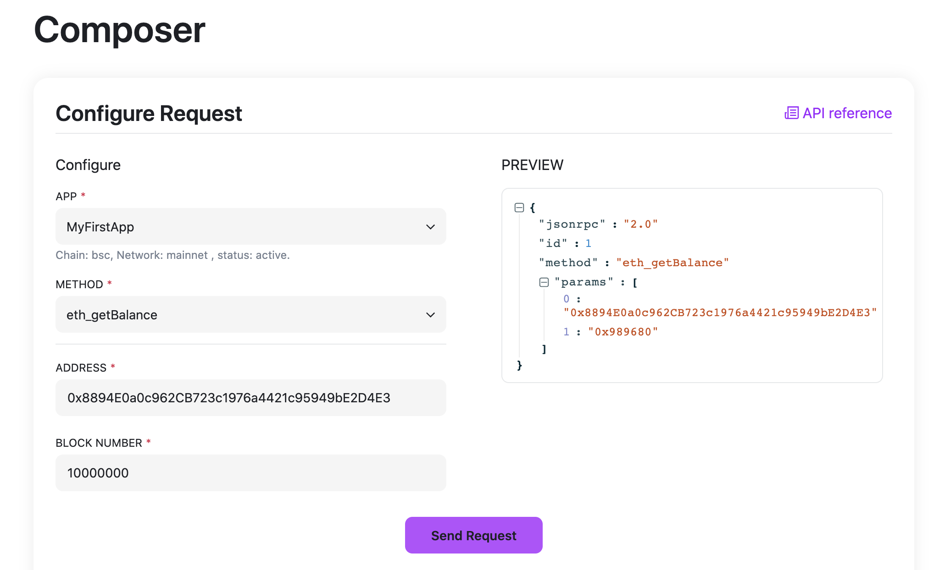Click the API reference book icon
This screenshot has width=945, height=570.
(x=791, y=113)
